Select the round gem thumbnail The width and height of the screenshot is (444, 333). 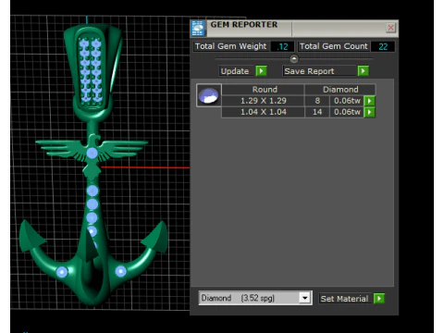(x=209, y=95)
